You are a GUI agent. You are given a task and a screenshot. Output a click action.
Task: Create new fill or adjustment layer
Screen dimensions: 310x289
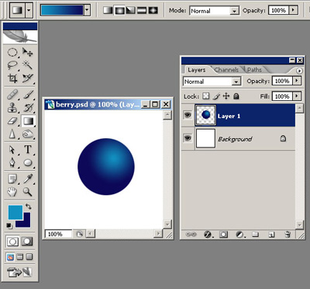click(x=239, y=235)
